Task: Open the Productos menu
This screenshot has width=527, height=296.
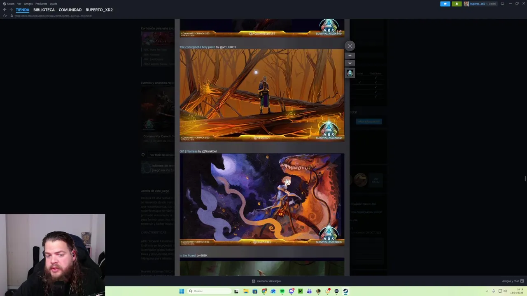Action: (41, 4)
